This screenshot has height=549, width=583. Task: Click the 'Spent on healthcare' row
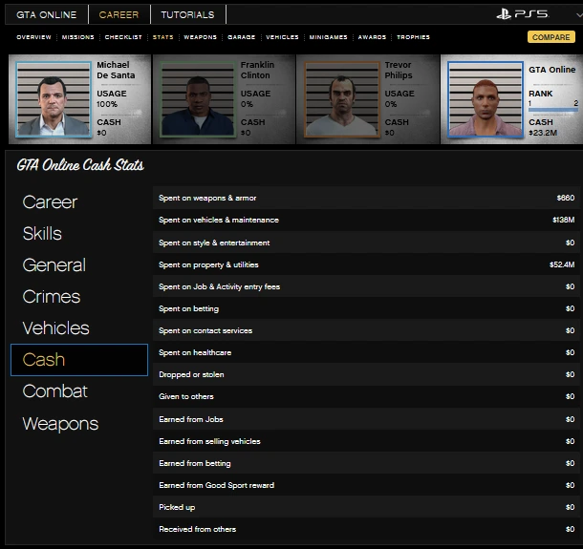(x=366, y=352)
